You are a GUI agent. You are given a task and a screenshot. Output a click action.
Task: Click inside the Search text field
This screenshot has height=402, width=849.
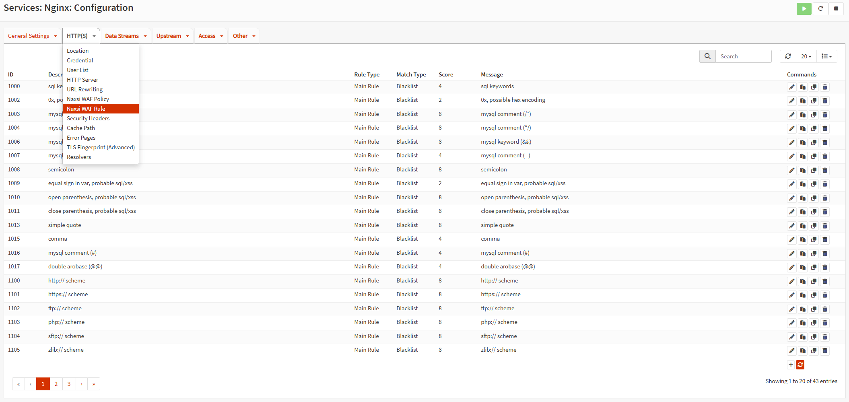point(743,56)
